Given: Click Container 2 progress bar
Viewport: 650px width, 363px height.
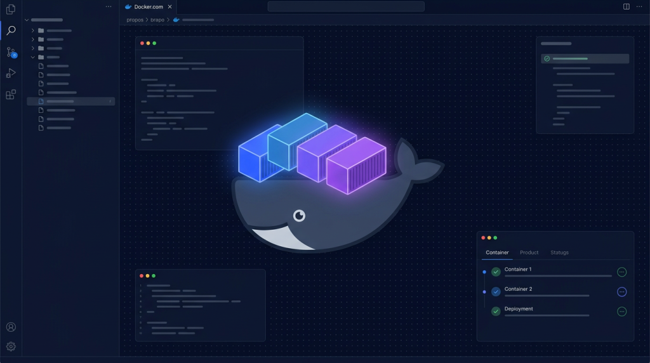Looking at the screenshot, I should click(x=547, y=296).
